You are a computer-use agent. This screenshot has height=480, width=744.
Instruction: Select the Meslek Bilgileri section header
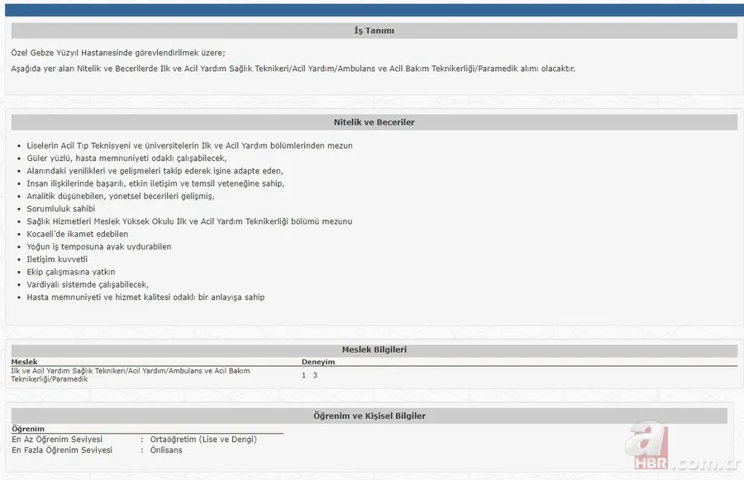[374, 349]
